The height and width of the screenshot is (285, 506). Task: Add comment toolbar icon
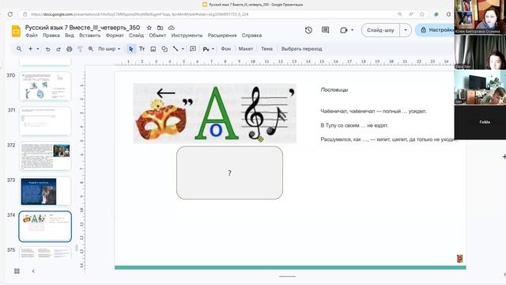click(193, 49)
